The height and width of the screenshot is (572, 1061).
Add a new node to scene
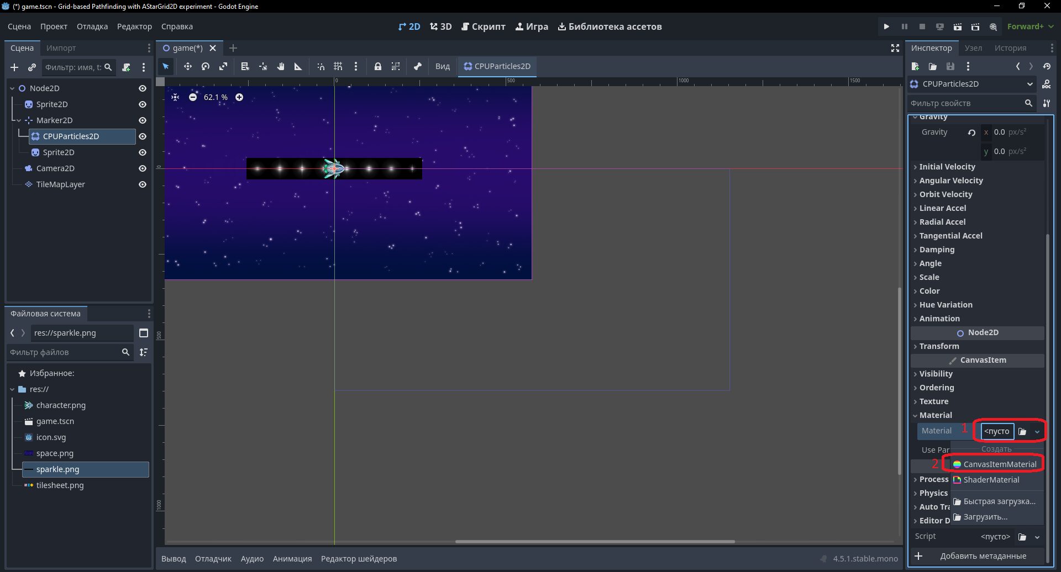(14, 67)
